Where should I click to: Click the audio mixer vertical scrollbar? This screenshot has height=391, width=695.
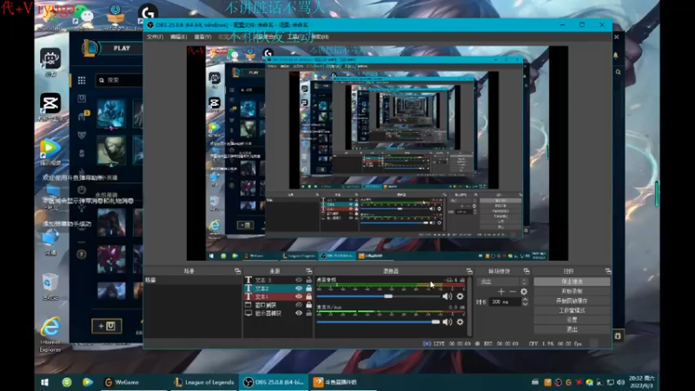point(469,306)
